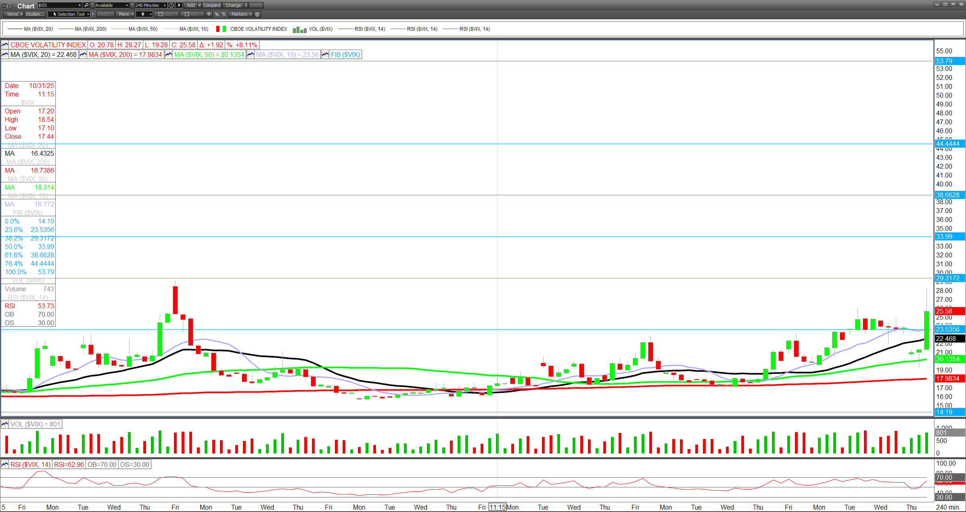Open the Views menu
Screen dimensions: 966x512
[x=14, y=14]
